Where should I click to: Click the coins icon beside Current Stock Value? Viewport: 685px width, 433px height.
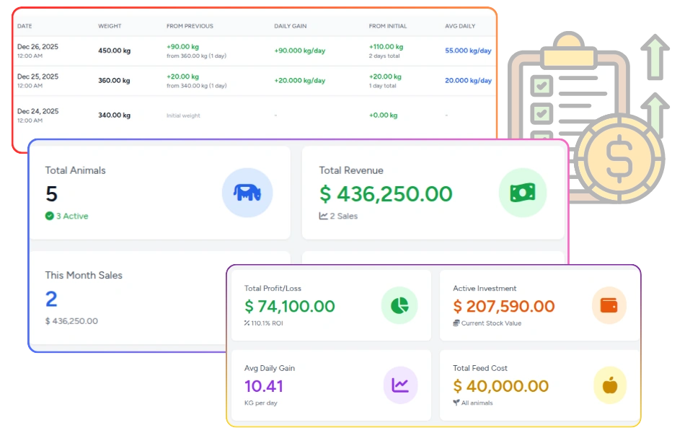(x=456, y=323)
